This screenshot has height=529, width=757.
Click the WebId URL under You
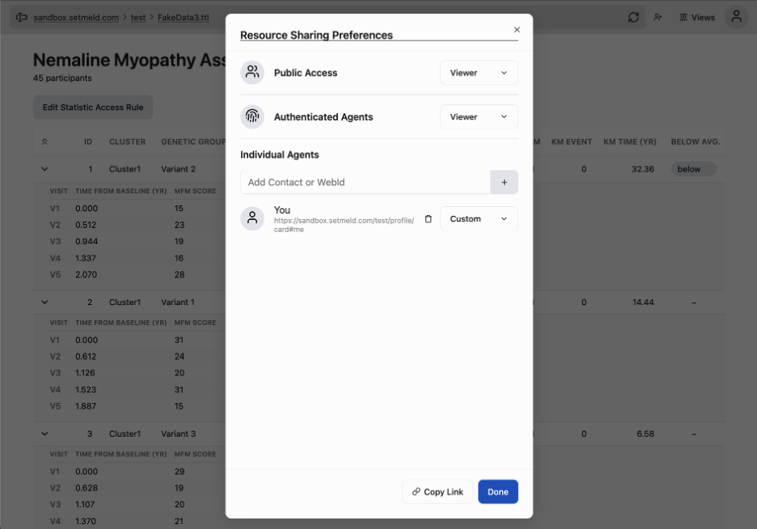coord(344,225)
